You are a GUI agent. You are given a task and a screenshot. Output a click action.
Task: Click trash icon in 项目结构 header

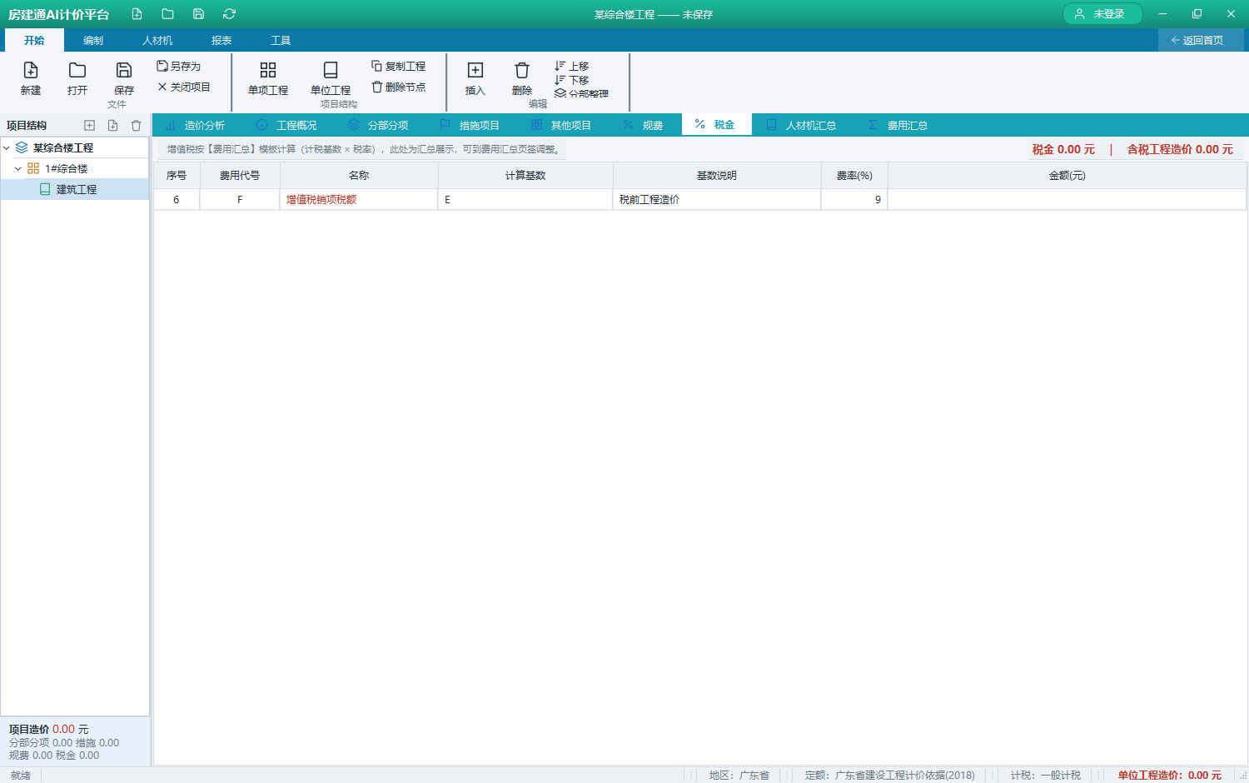(x=136, y=125)
